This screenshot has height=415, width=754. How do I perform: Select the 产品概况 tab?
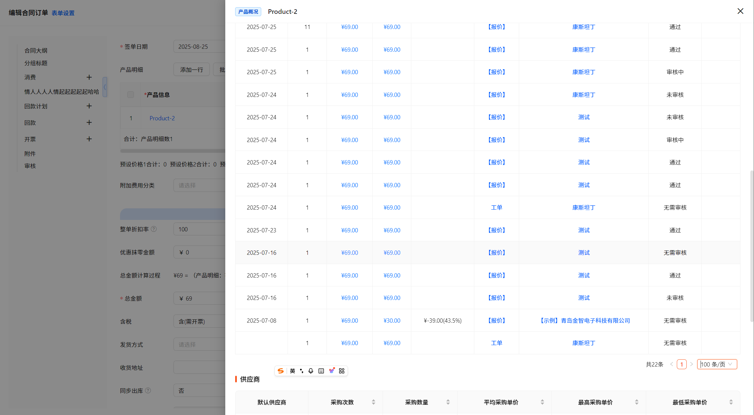pyautogui.click(x=248, y=12)
